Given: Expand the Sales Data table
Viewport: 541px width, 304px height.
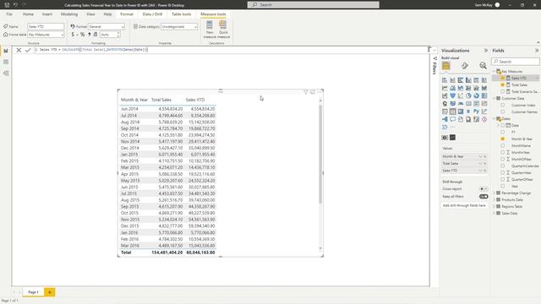Looking at the screenshot, I should pyautogui.click(x=494, y=214).
